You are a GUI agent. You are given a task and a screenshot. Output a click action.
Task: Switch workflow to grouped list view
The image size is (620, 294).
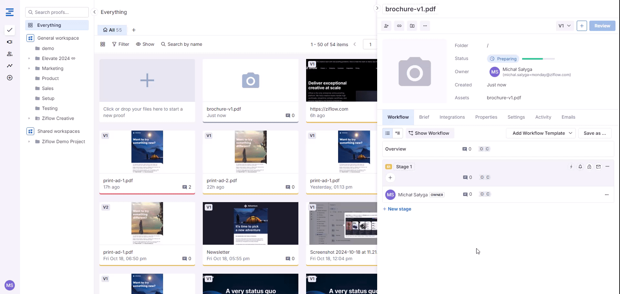(398, 133)
